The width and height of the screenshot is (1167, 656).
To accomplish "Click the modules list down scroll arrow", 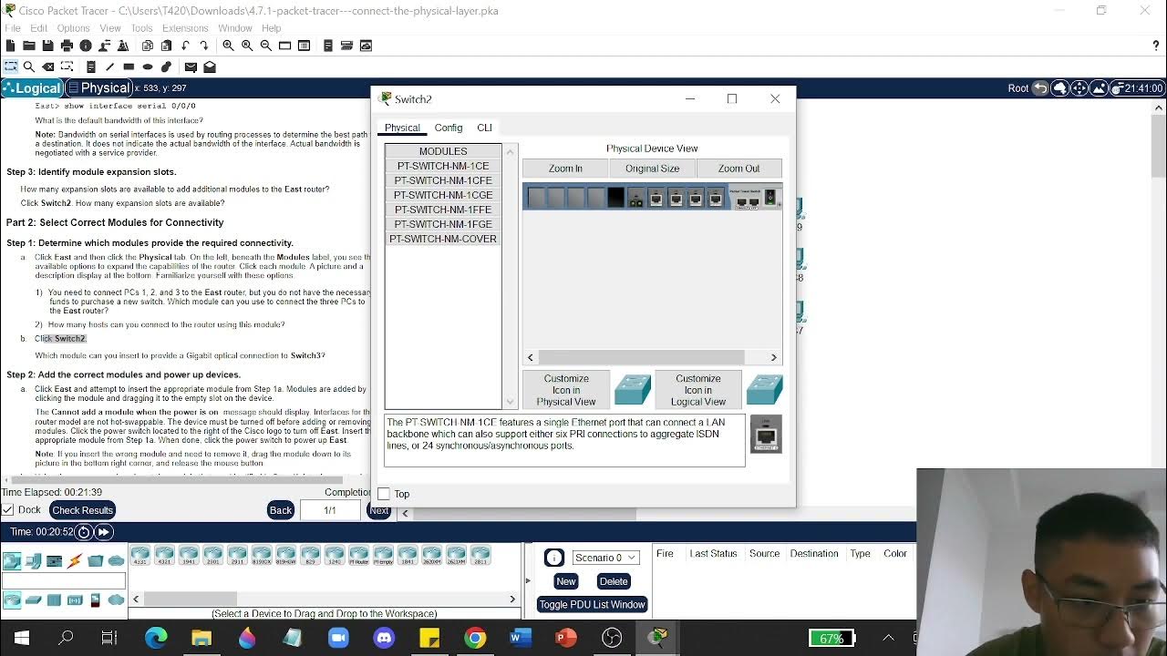I will click(x=511, y=402).
